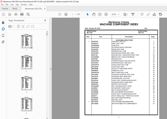
Task: Bookmark file with the star icon
Action: coord(10,14)
